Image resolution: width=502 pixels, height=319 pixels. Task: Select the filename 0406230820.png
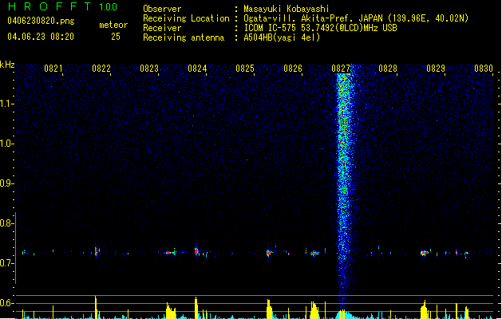click(41, 21)
